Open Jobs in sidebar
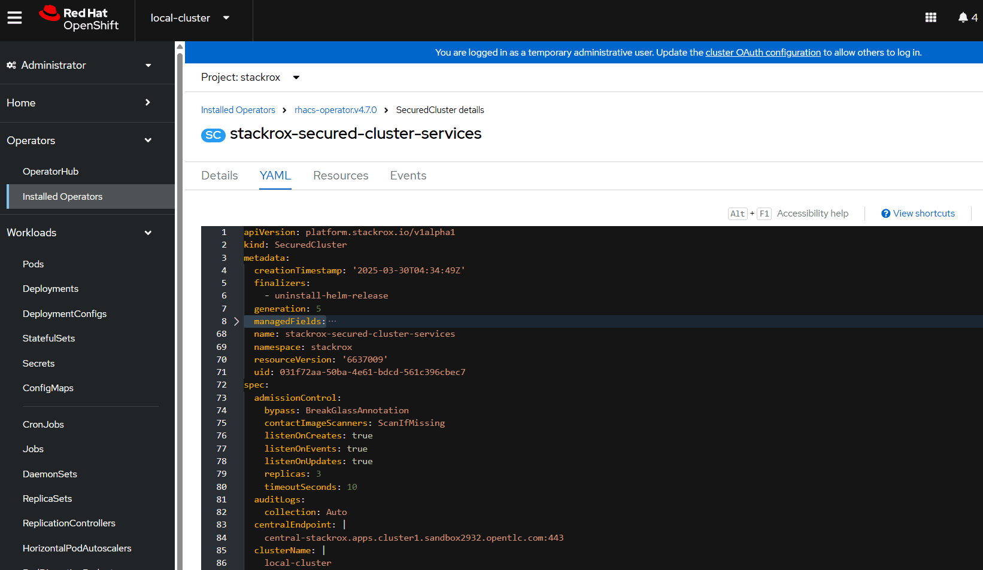The width and height of the screenshot is (983, 570). click(x=33, y=449)
